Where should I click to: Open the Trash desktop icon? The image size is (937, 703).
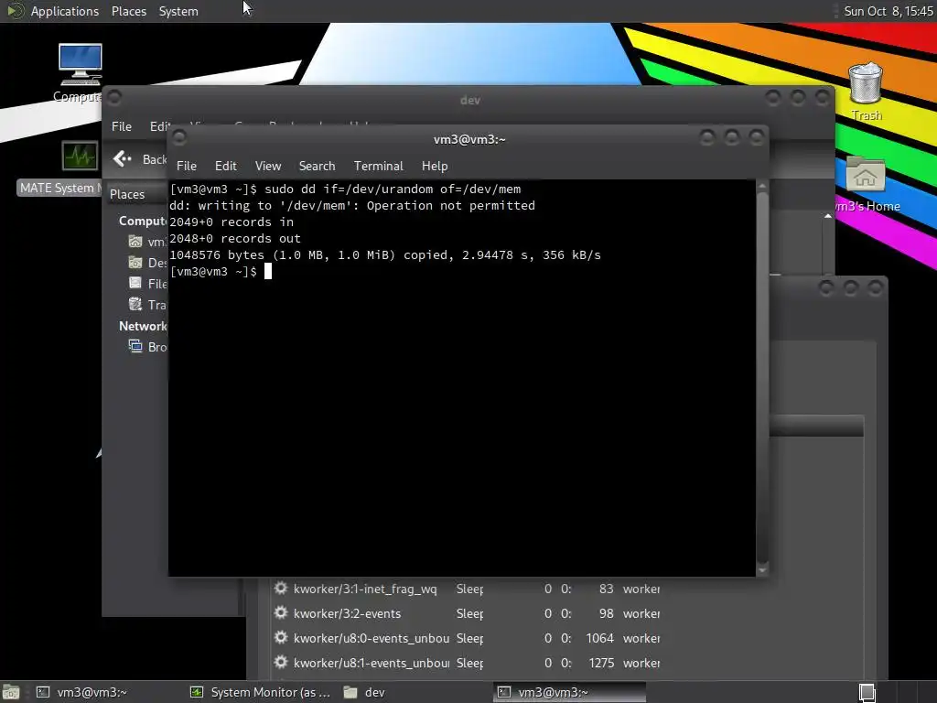[866, 83]
